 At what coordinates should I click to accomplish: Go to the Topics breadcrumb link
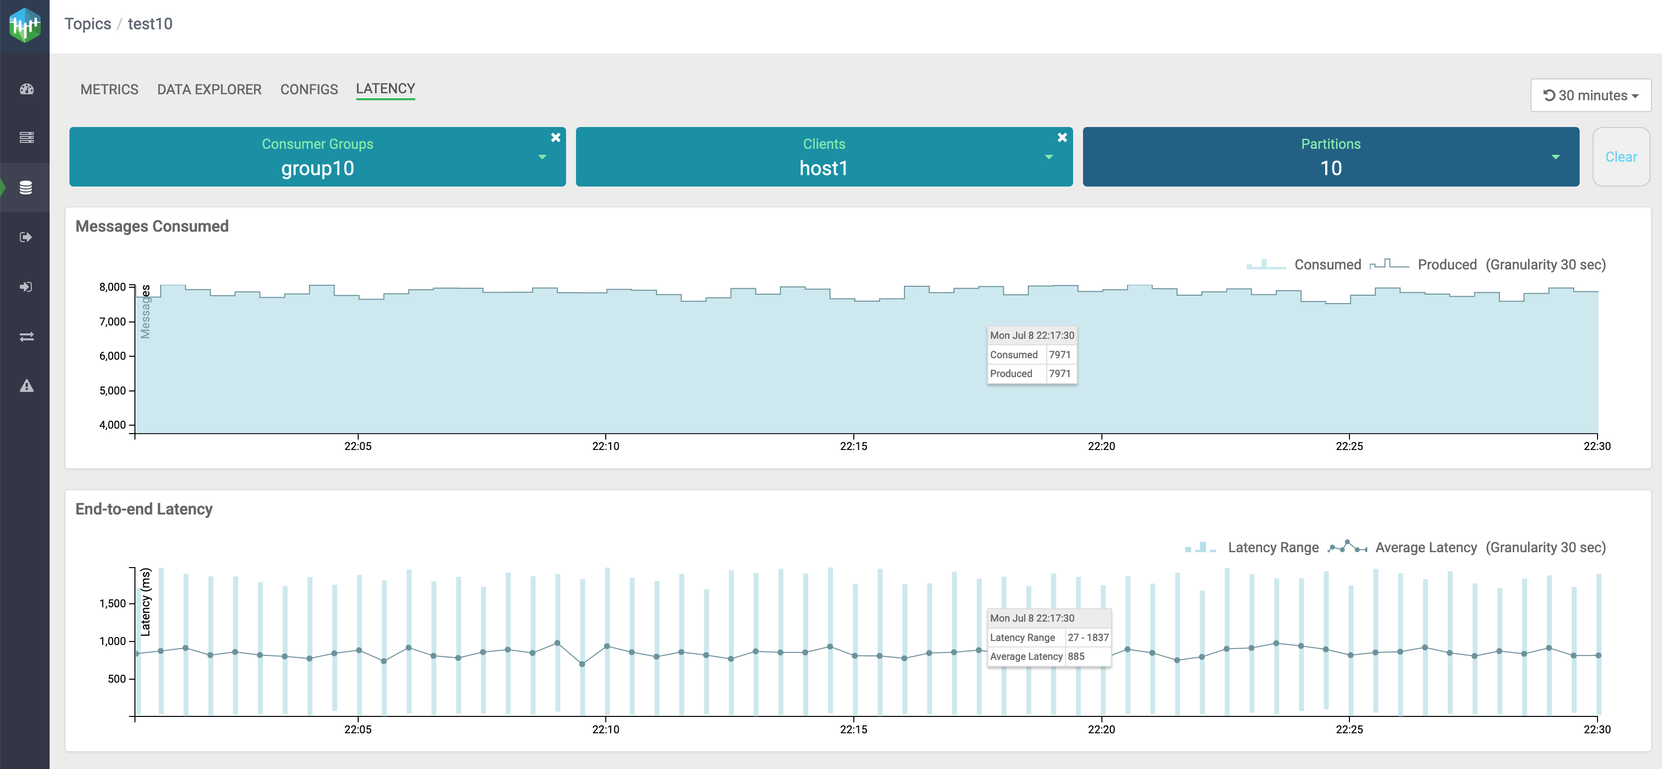point(88,24)
